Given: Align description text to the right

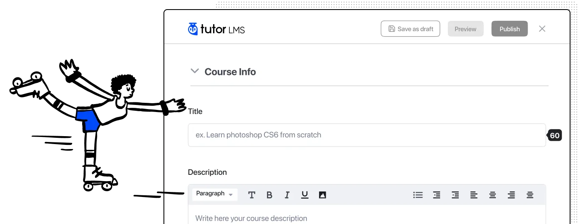Looking at the screenshot, I should tap(511, 195).
